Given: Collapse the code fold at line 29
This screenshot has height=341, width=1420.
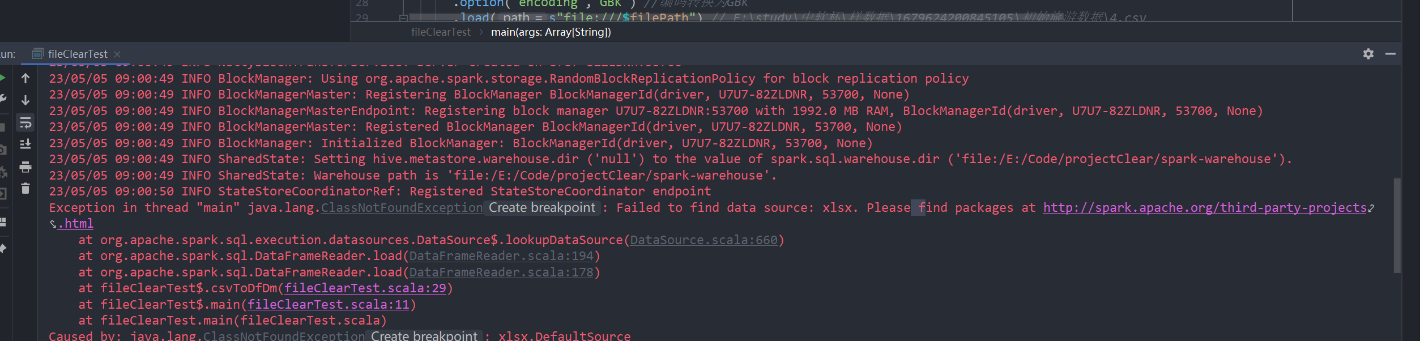Looking at the screenshot, I should [403, 18].
